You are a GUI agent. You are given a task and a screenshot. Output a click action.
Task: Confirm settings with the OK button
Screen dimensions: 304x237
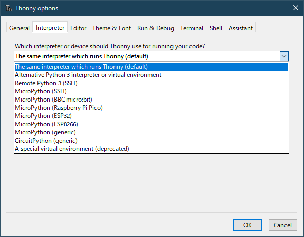tap(248, 225)
